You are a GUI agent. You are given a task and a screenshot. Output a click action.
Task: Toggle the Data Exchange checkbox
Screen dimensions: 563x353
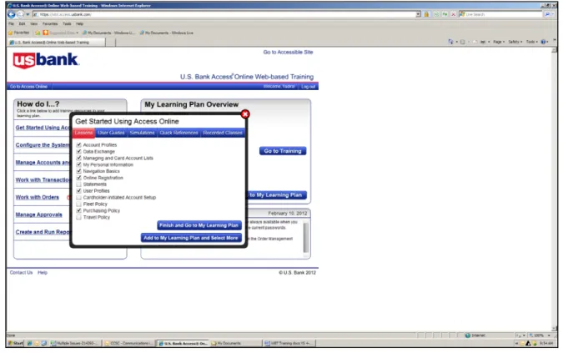tap(79, 151)
